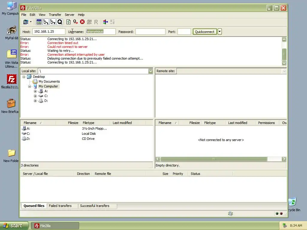
Task: Click the process queue toolbar icon
Action: [x=75, y=22]
